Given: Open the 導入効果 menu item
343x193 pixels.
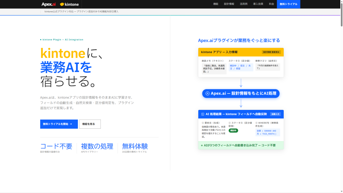Looking at the screenshot, I should click(x=258, y=4).
